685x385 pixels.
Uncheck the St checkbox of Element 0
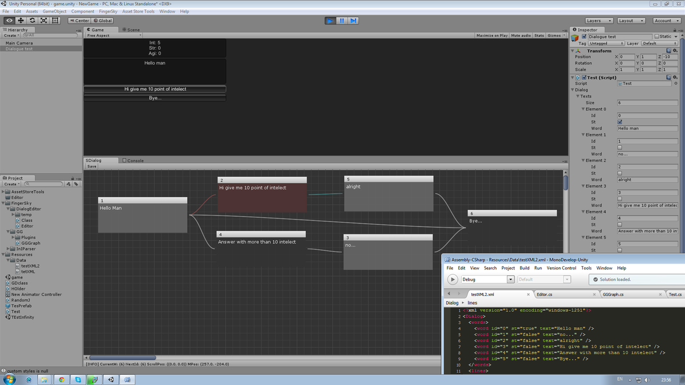tap(620, 121)
